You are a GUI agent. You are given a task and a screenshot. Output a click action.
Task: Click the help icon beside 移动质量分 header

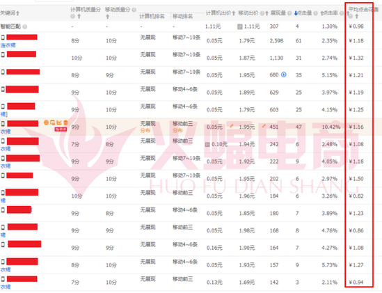pos(134,10)
